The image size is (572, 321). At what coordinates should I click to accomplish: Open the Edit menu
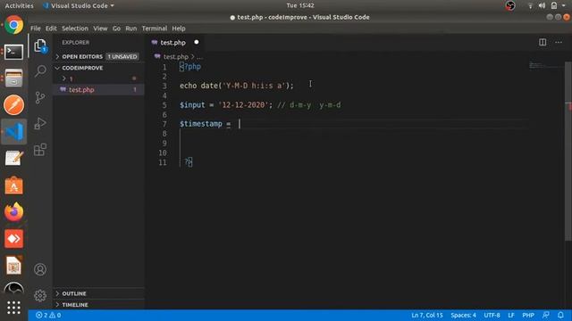[x=51, y=29]
